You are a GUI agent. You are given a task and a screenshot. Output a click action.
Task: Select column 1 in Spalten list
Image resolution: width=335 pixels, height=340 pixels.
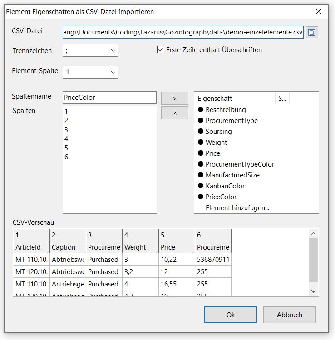coord(109,112)
